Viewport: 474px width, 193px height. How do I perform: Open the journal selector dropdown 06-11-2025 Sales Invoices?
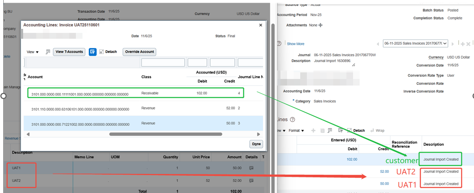coord(416,43)
